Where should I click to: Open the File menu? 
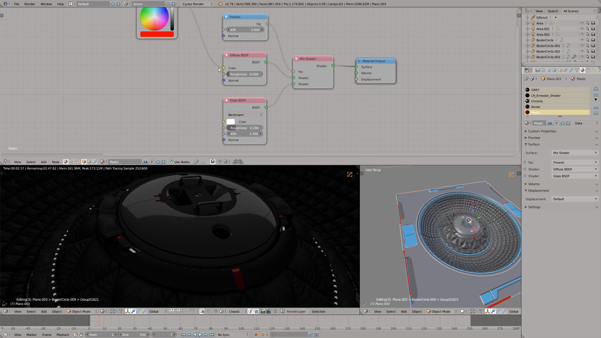(17, 4)
